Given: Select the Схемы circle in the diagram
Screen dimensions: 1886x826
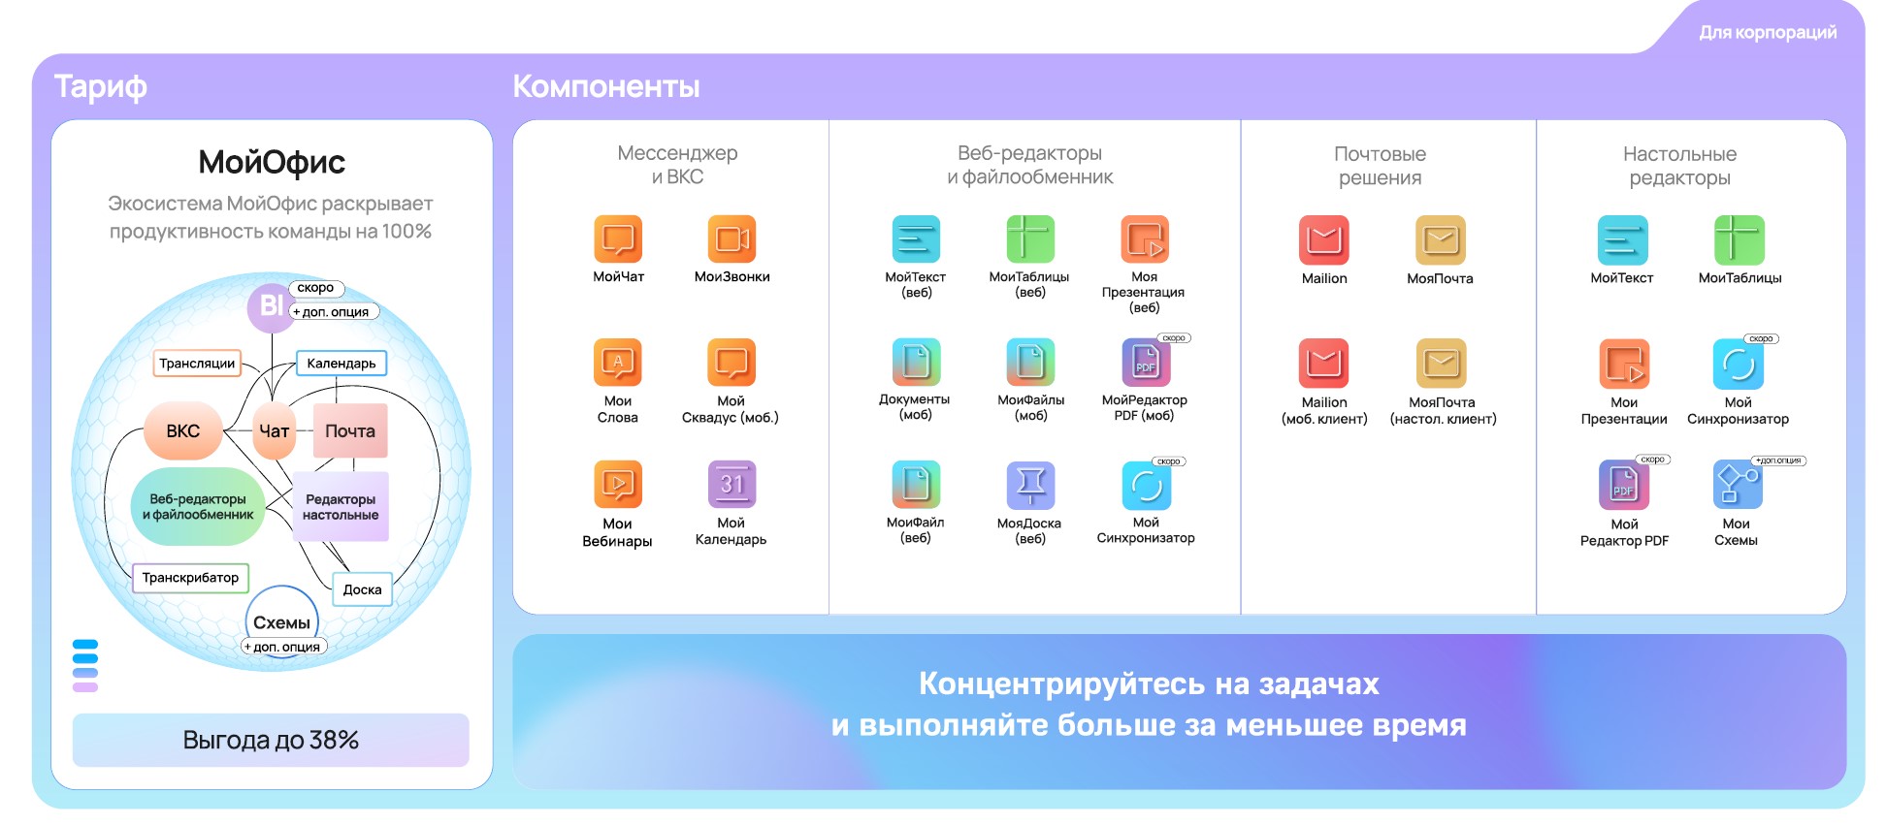Looking at the screenshot, I should pyautogui.click(x=282, y=622).
